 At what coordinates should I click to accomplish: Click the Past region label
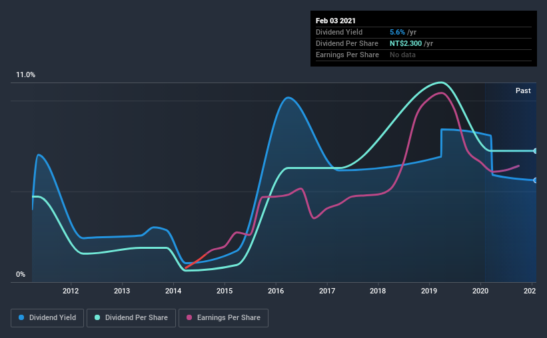(523, 90)
